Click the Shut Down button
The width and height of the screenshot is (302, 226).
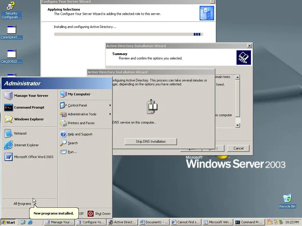click(99, 214)
